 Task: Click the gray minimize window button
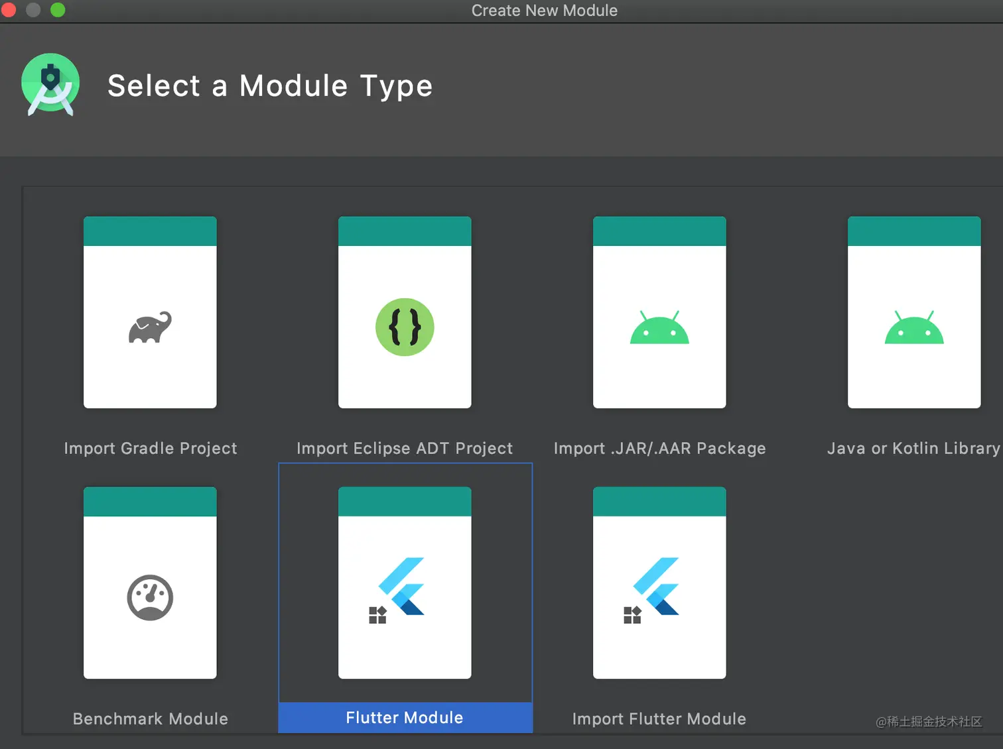point(33,10)
